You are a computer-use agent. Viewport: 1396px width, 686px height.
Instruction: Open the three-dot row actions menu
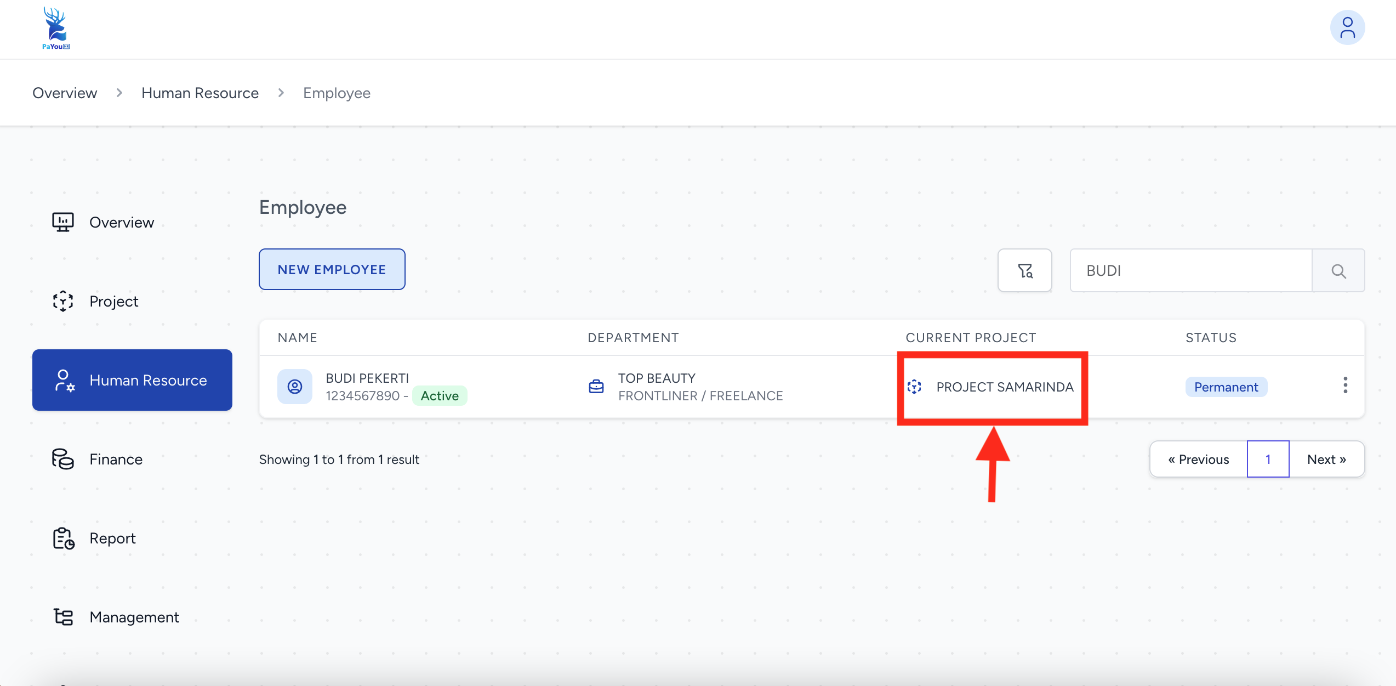(x=1345, y=385)
